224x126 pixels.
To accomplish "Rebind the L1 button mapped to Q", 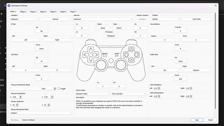I will (x=82, y=28).
